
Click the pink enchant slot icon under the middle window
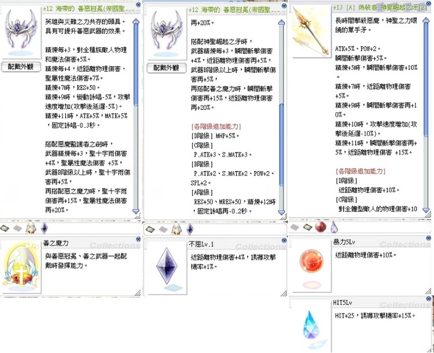pos(163,229)
